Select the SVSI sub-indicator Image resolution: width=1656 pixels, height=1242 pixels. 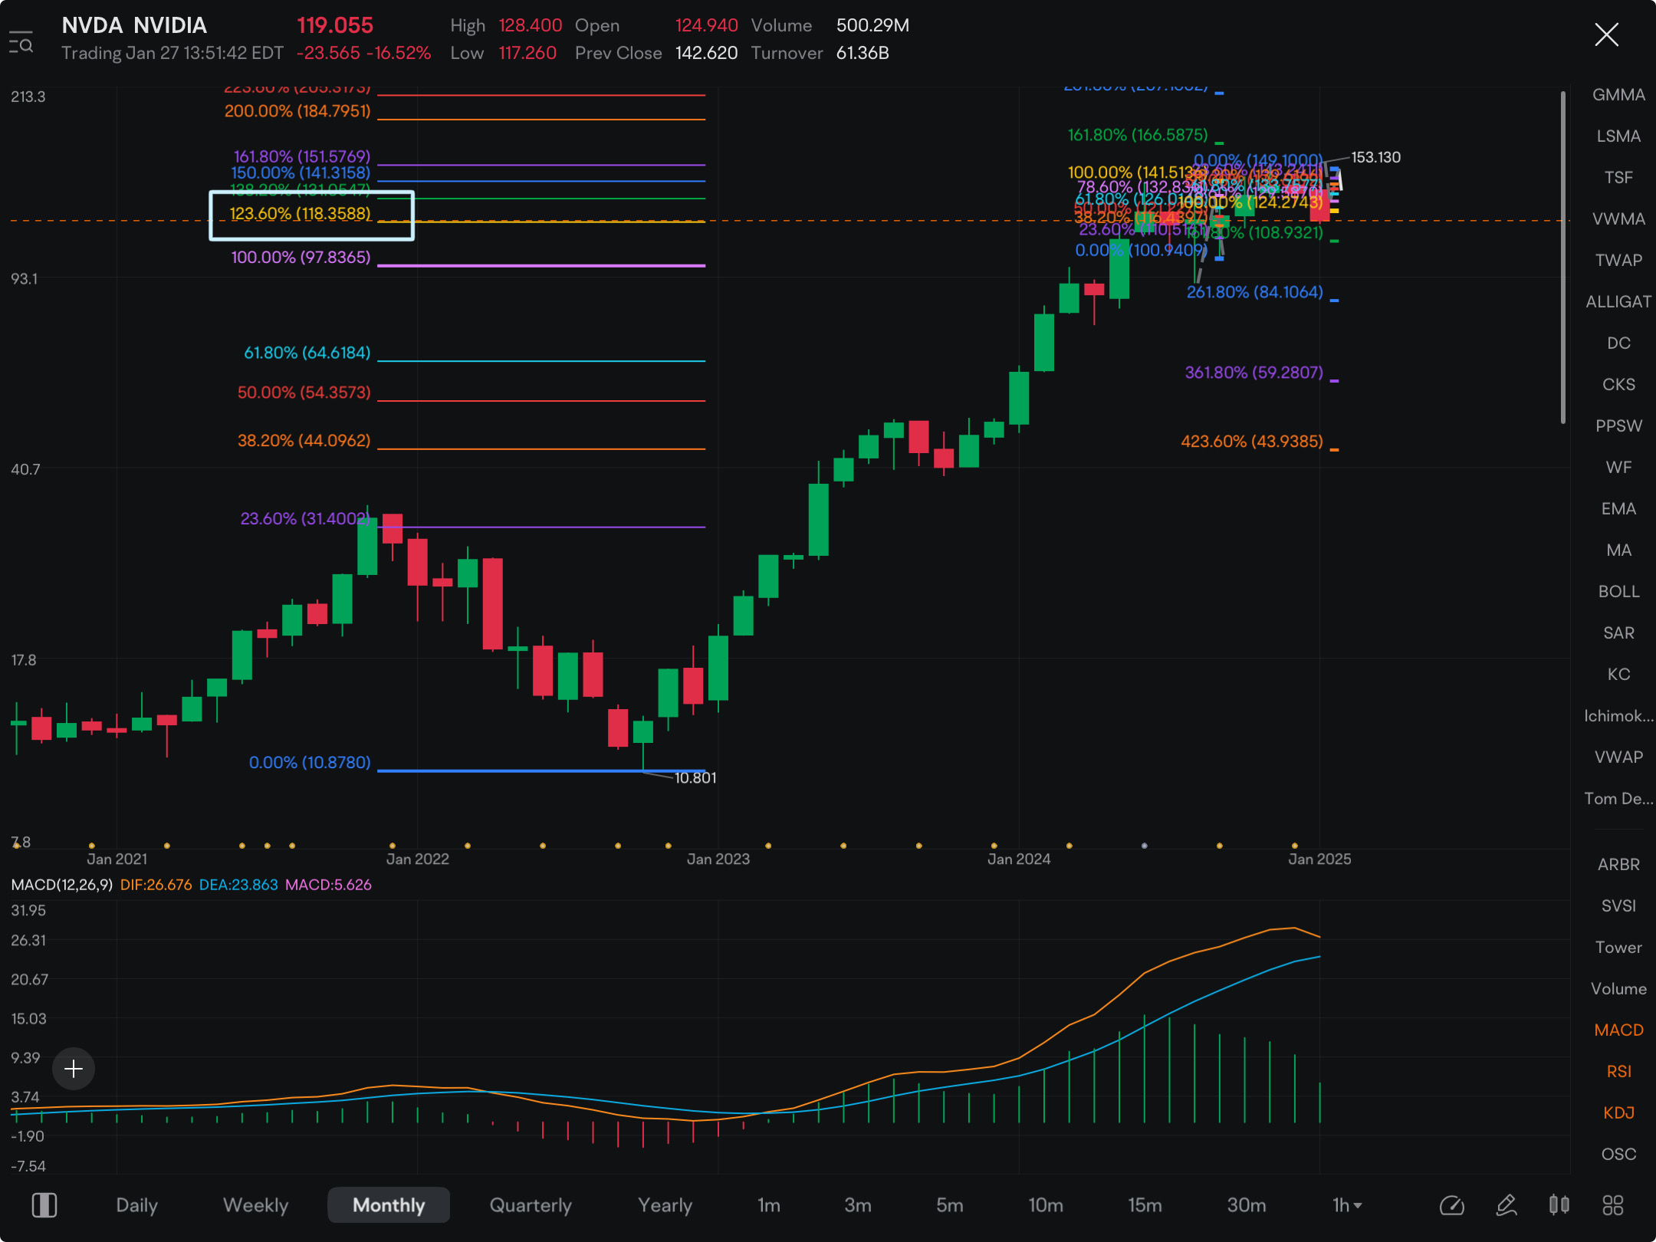pyautogui.click(x=1618, y=906)
